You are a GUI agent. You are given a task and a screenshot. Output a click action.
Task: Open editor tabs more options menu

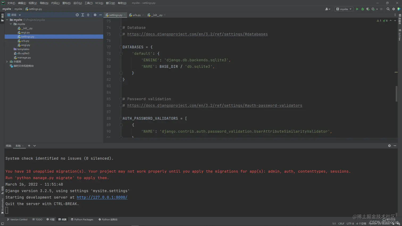(x=395, y=15)
